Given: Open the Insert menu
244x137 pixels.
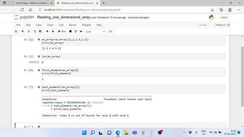Looking at the screenshot, I should tap(50, 25).
